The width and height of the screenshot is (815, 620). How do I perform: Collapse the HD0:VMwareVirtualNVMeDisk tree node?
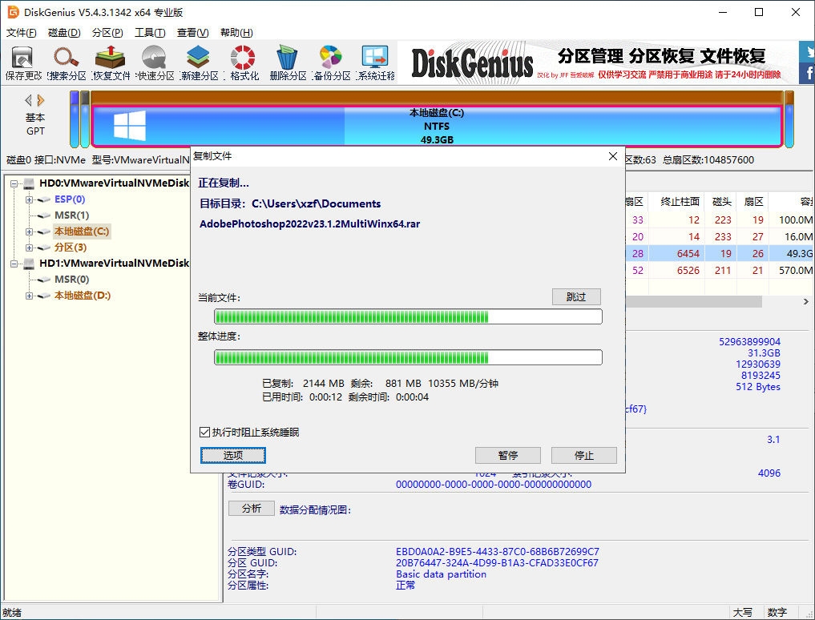pyautogui.click(x=14, y=183)
